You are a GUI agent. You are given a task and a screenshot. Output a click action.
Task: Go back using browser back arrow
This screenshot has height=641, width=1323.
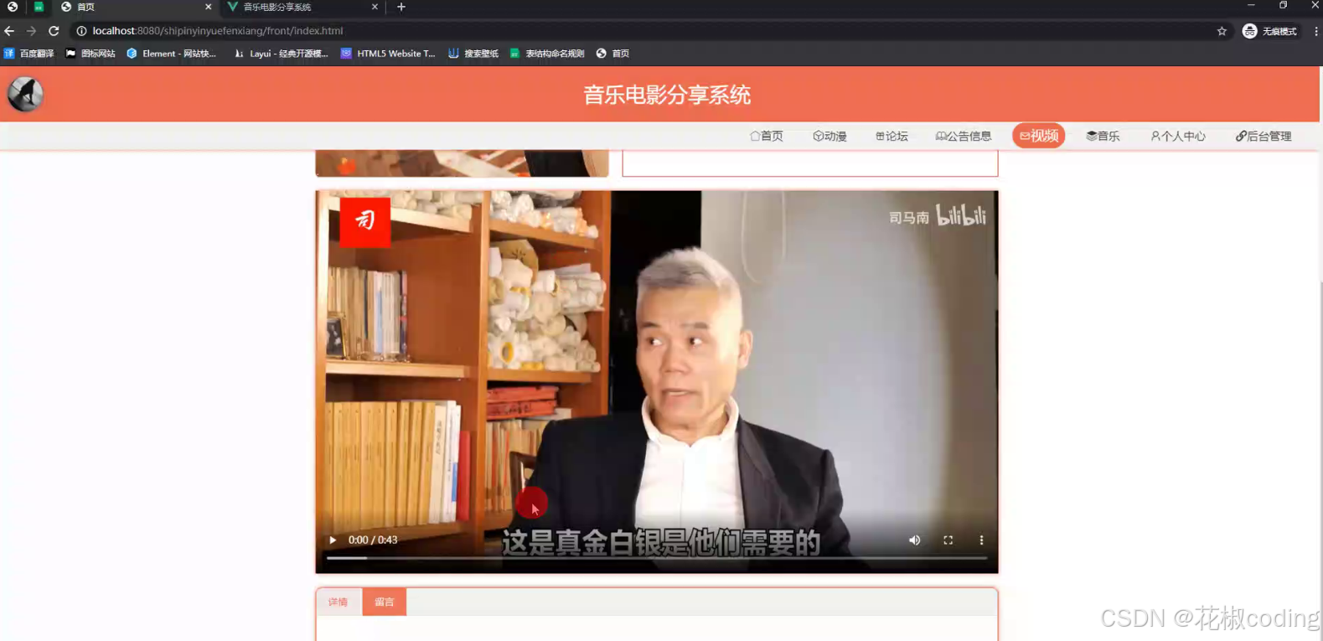coord(9,31)
